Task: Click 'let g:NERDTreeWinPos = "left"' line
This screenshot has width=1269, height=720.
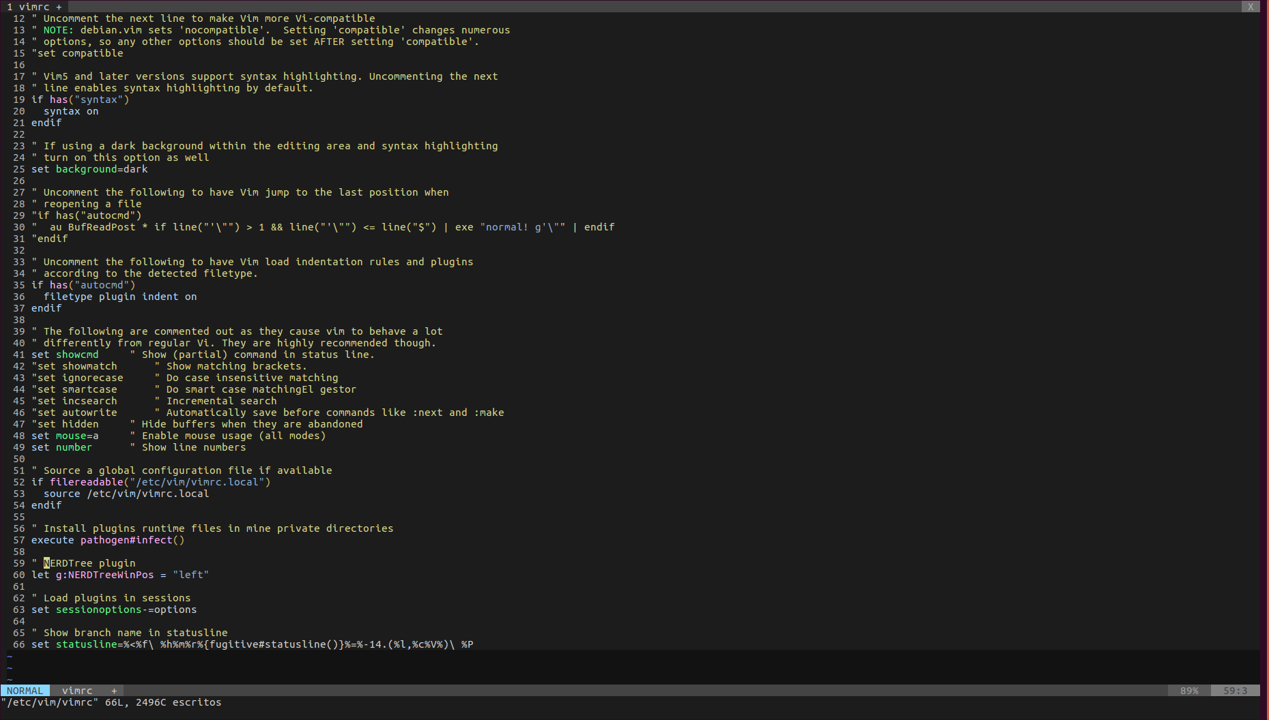Action: click(120, 575)
